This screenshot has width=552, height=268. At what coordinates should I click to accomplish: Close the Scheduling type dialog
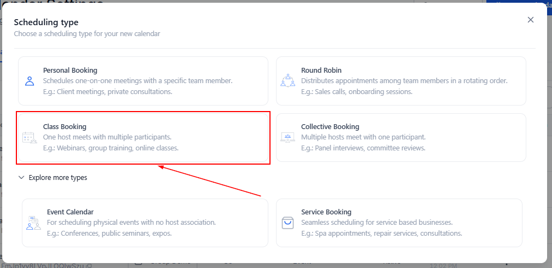coord(530,20)
